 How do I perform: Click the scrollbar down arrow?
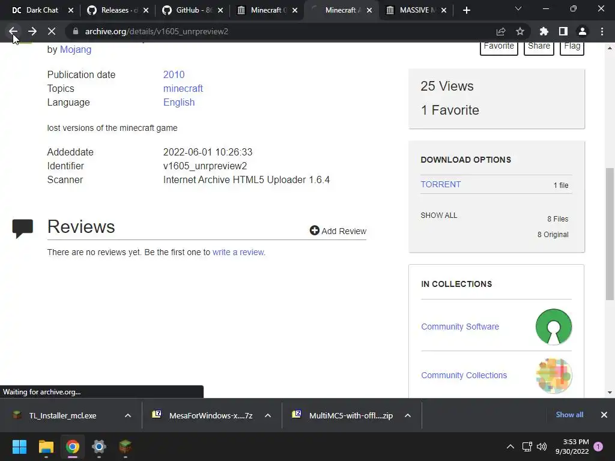(x=610, y=393)
